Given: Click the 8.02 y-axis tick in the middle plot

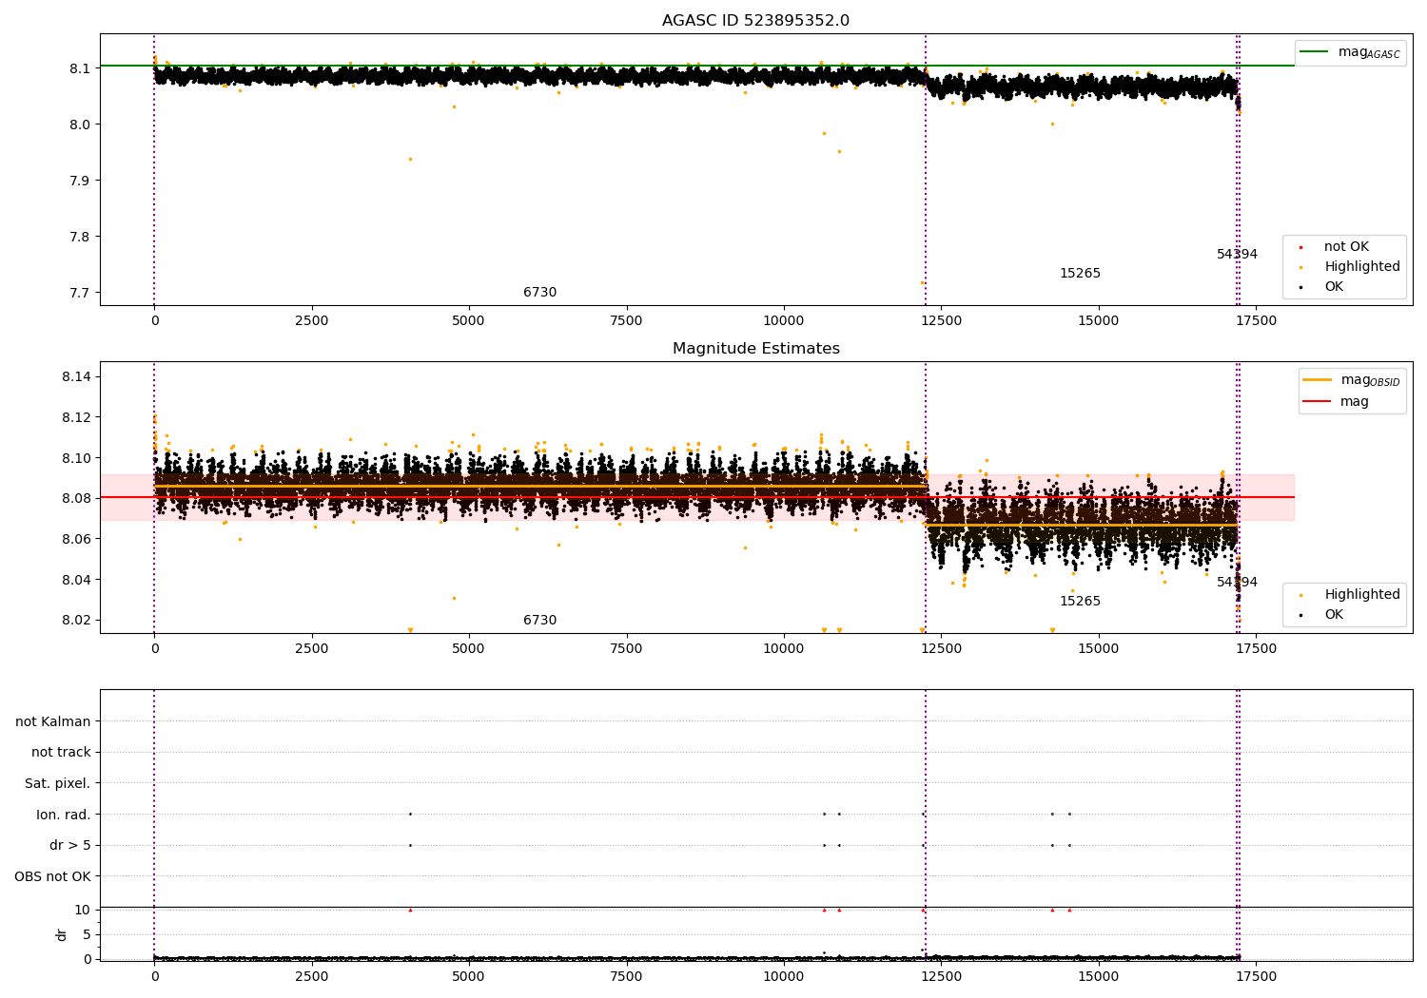Looking at the screenshot, I should tap(76, 621).
